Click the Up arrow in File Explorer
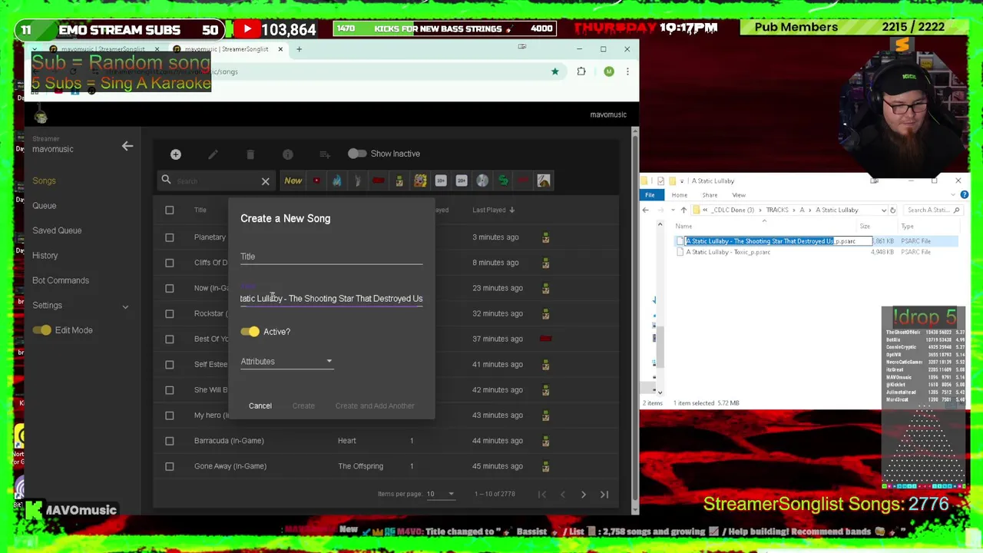983x553 pixels. [683, 210]
